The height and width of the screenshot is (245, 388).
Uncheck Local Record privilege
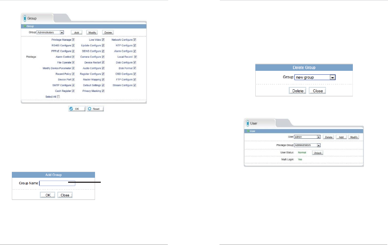135,57
